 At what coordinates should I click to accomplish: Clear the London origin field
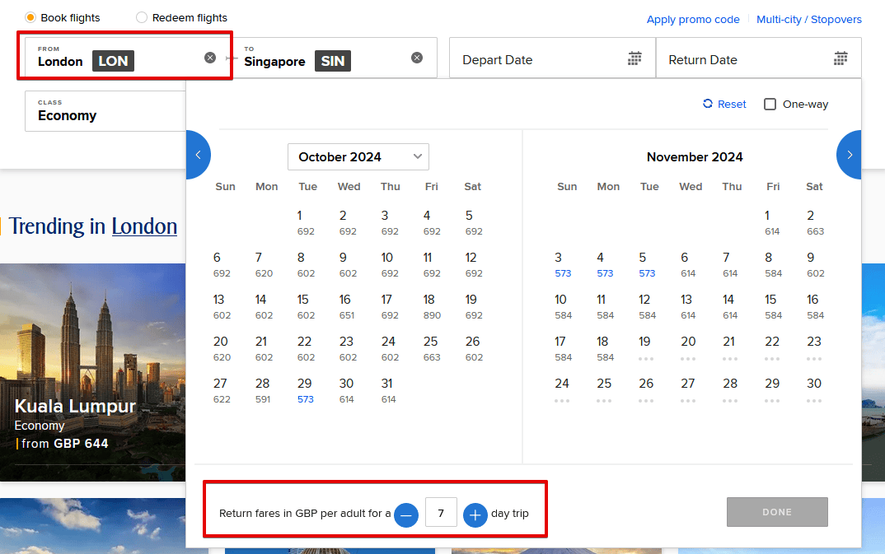click(x=210, y=58)
